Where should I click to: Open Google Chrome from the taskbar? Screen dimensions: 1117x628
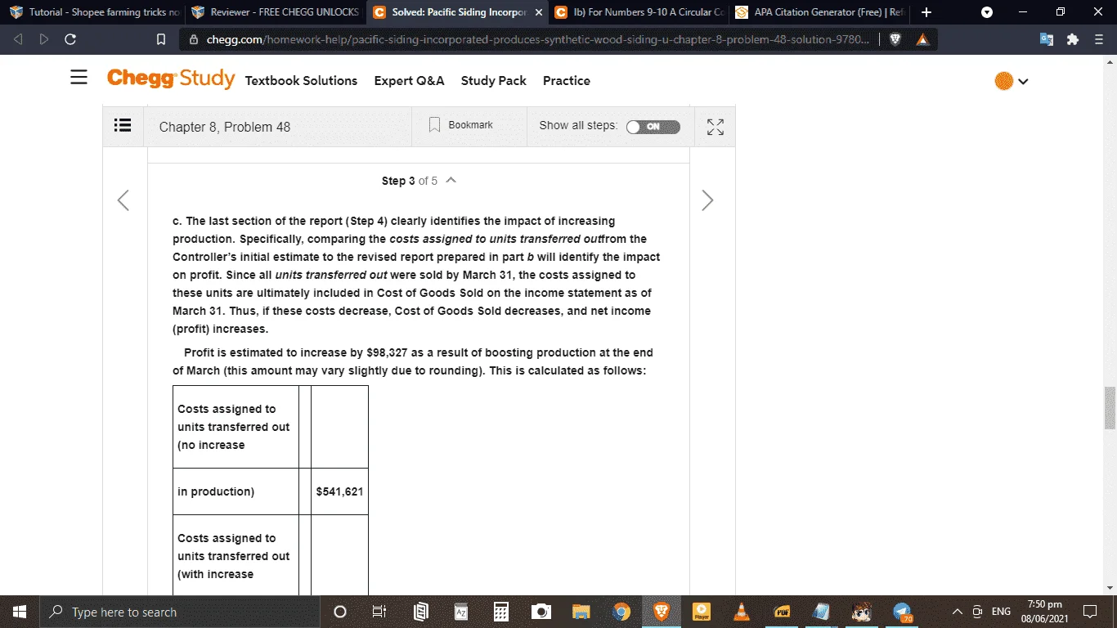coord(621,612)
